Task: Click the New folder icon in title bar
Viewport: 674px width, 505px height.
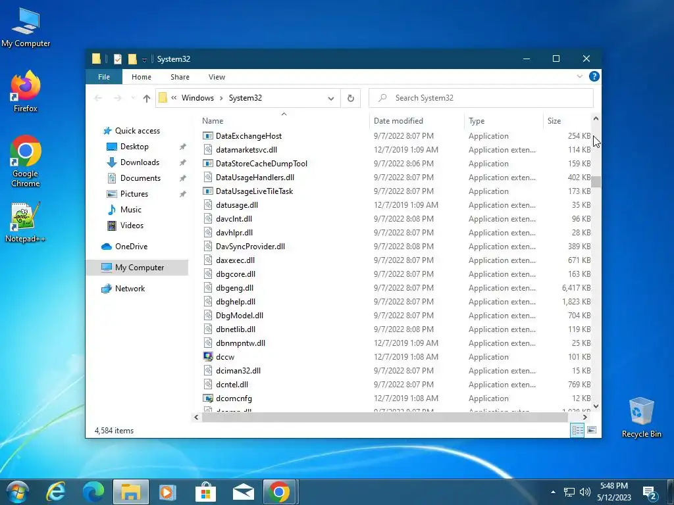Action: click(x=132, y=59)
